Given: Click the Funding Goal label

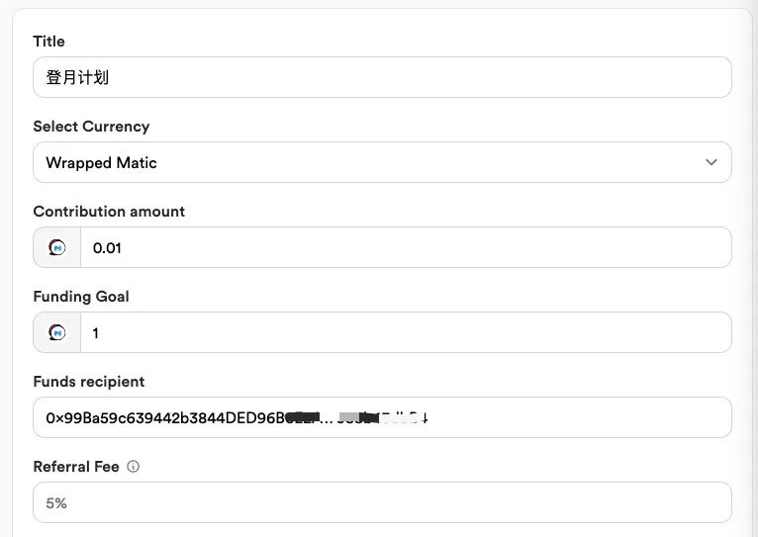Looking at the screenshot, I should [81, 297].
